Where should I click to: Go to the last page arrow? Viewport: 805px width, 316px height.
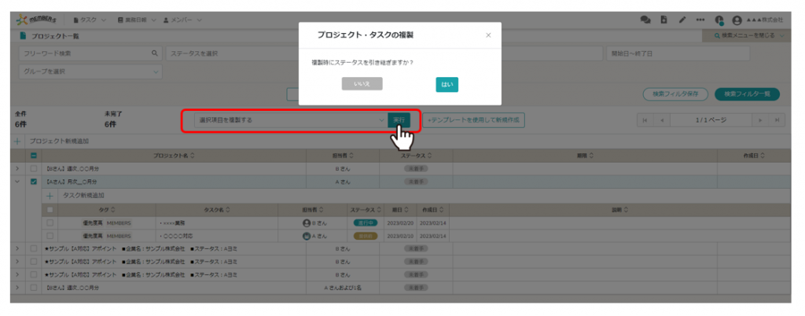click(x=777, y=120)
